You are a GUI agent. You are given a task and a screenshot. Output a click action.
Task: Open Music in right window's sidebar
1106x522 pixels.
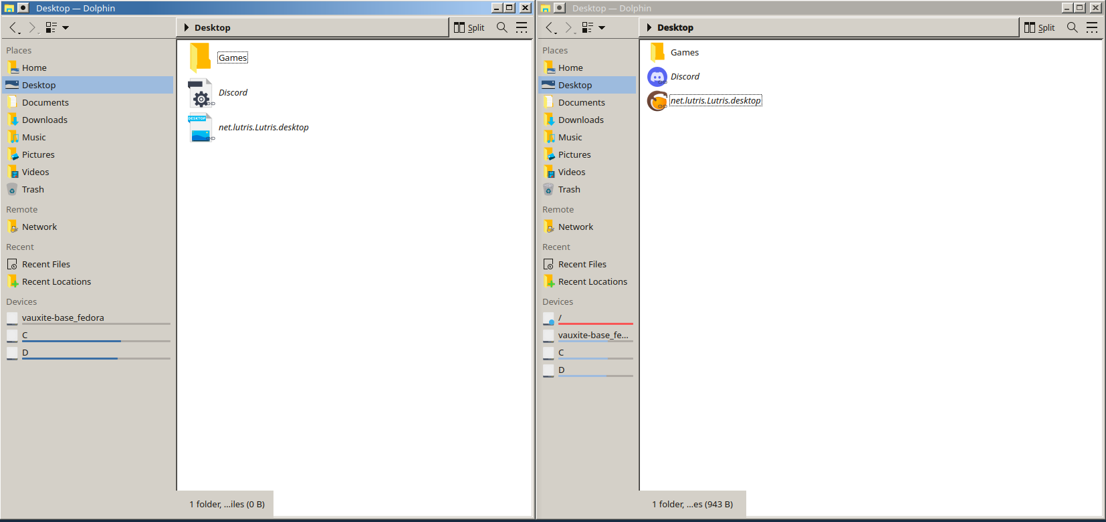coord(588,137)
